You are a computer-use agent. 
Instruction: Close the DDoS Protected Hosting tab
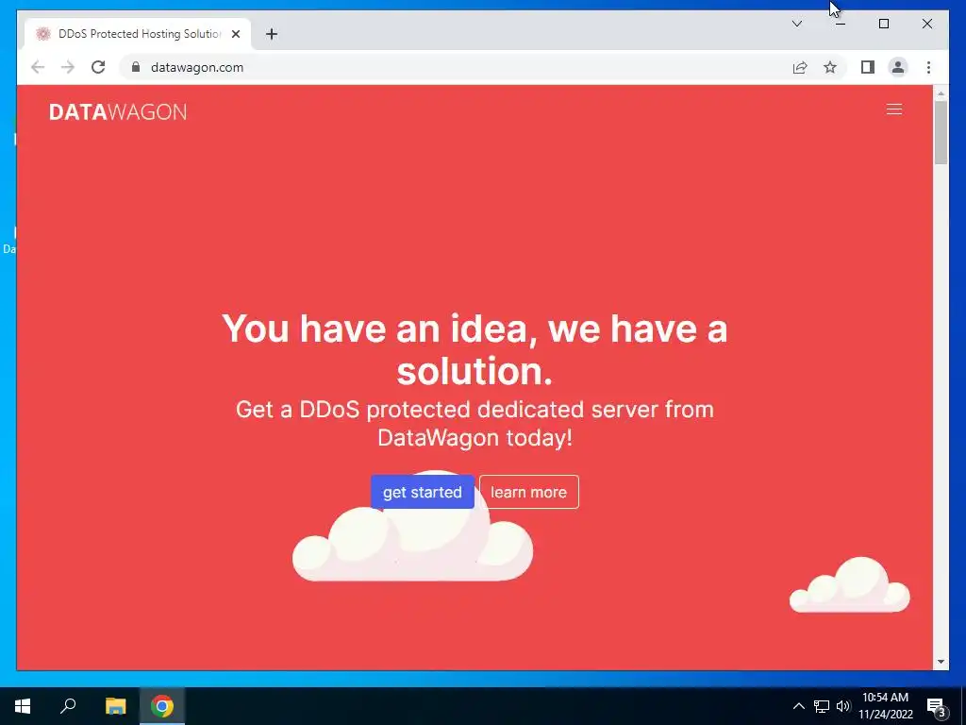[x=235, y=34]
